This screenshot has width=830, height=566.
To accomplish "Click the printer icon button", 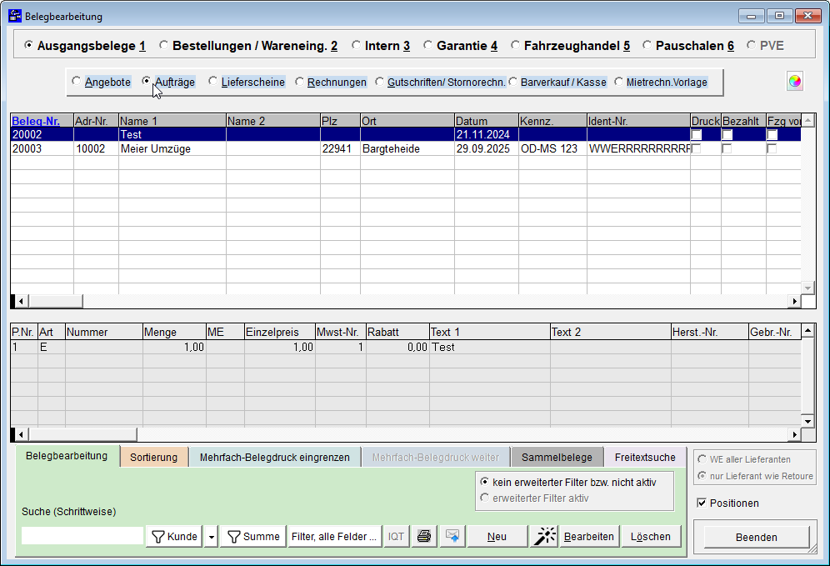I will [424, 536].
